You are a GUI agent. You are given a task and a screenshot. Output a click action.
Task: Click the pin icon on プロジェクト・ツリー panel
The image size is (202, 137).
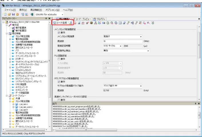point(46,19)
